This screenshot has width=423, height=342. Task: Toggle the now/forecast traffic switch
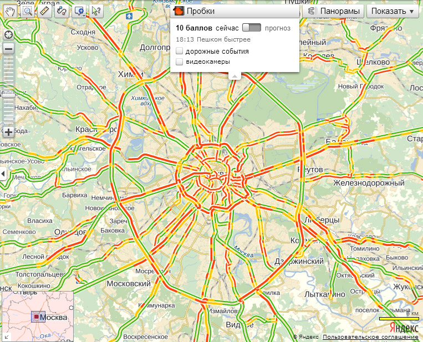point(251,27)
